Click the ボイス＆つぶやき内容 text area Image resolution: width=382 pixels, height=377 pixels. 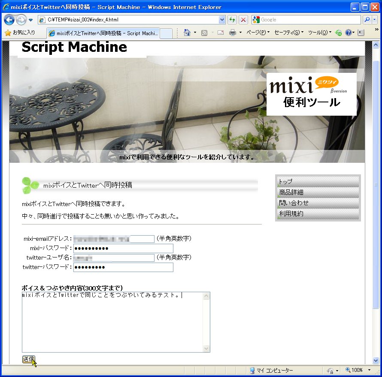click(112, 322)
